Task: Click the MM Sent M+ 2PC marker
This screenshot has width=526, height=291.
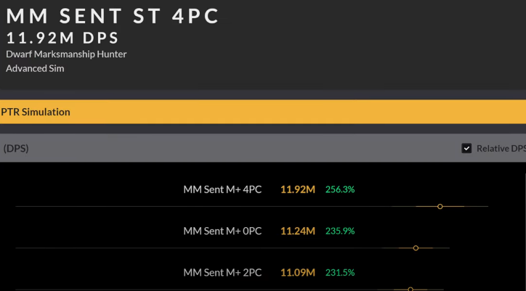Action: coord(410,289)
